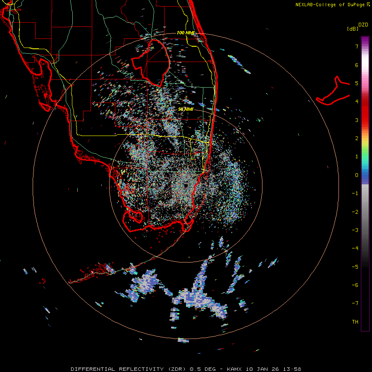Click the legend value 2

357,138
